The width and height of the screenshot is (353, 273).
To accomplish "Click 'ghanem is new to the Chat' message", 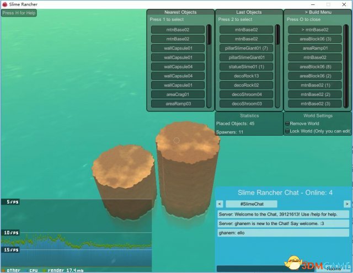I will 283,223.
